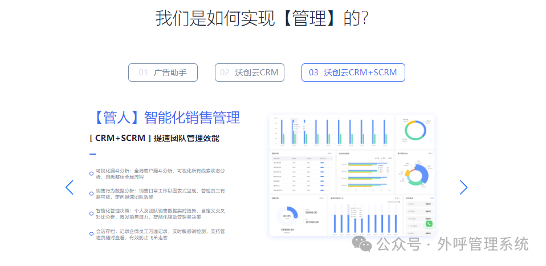This screenshot has width=546, height=266.
Task: Select the 01 广告助手 tab
Action: click(x=163, y=72)
